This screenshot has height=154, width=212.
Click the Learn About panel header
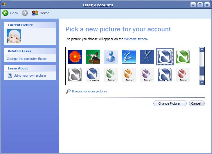[x=30, y=68]
